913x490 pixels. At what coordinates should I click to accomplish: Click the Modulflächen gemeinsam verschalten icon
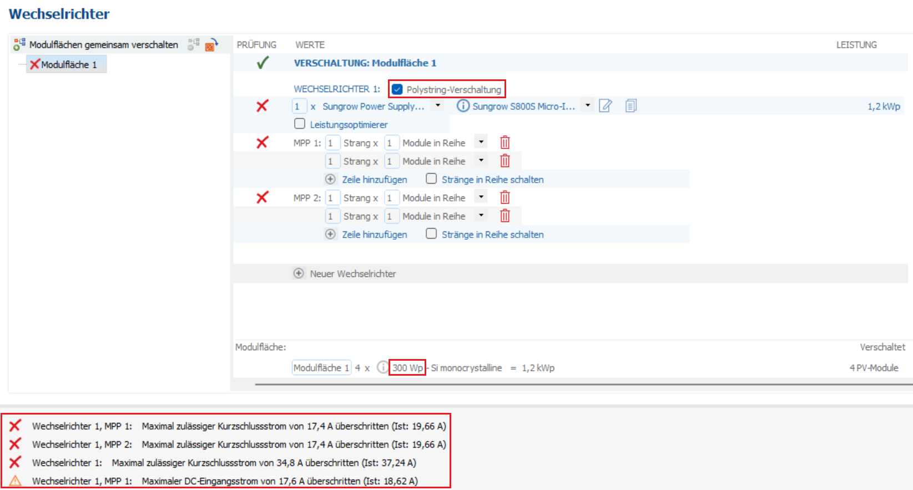pos(20,44)
